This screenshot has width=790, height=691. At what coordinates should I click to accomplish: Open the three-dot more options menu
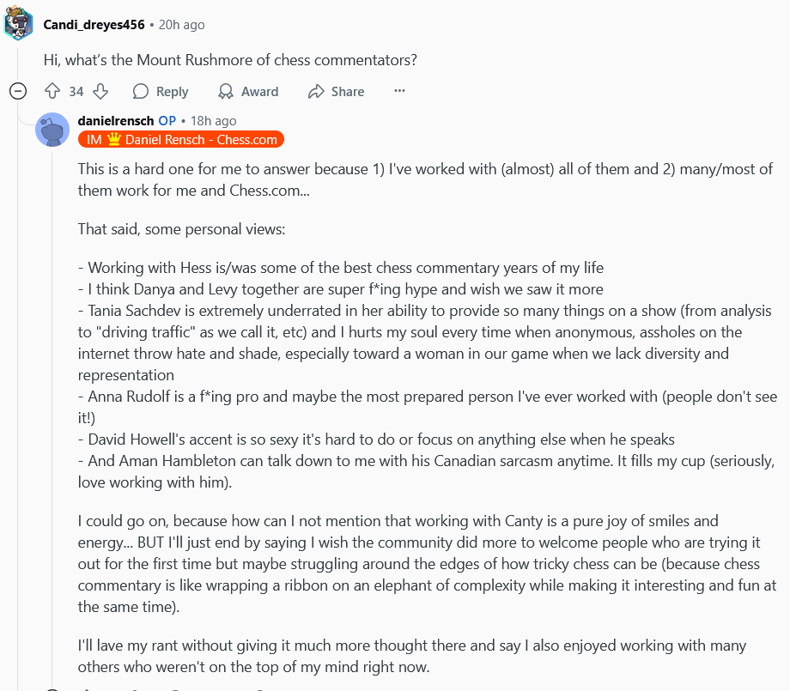pos(399,91)
